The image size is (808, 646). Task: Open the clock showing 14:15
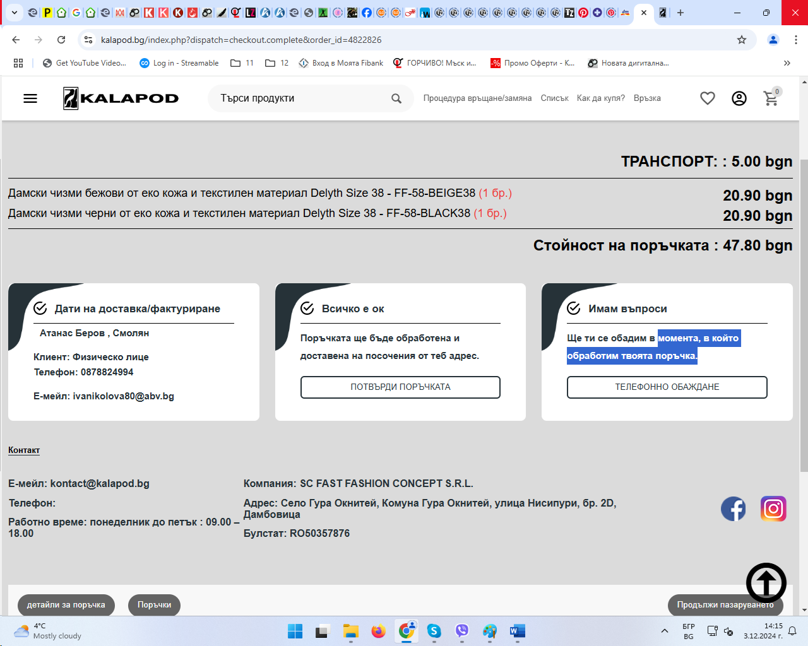(x=763, y=631)
